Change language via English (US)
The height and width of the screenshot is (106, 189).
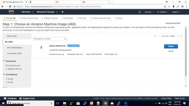27,98
